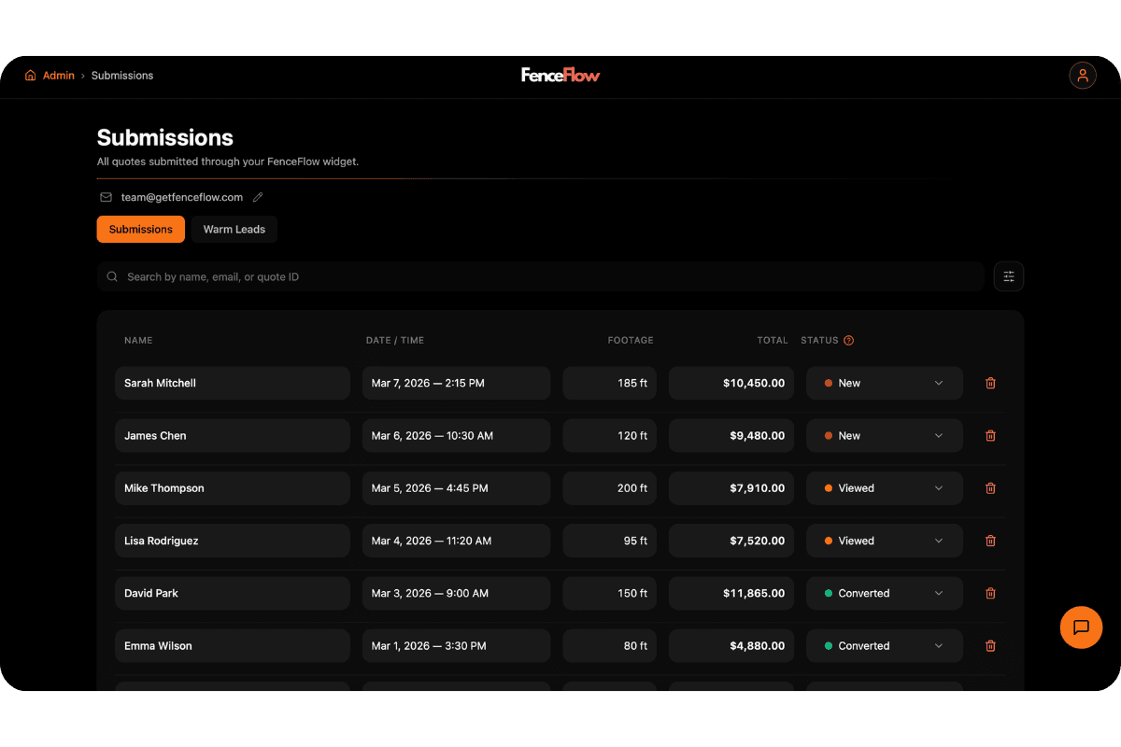
Task: Open the filter options beside the search bar
Action: [x=1008, y=276]
